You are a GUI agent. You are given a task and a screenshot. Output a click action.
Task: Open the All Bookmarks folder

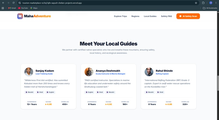[210, 8]
